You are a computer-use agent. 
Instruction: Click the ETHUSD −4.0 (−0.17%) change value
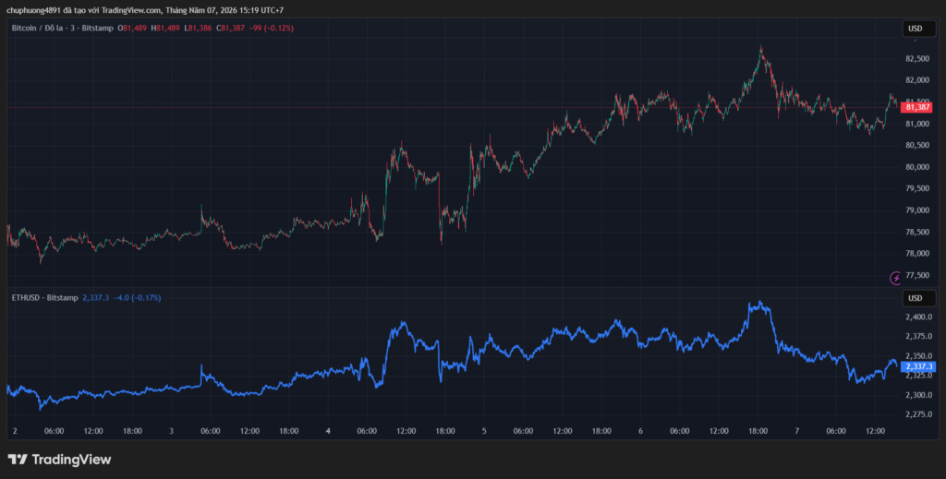click(138, 297)
